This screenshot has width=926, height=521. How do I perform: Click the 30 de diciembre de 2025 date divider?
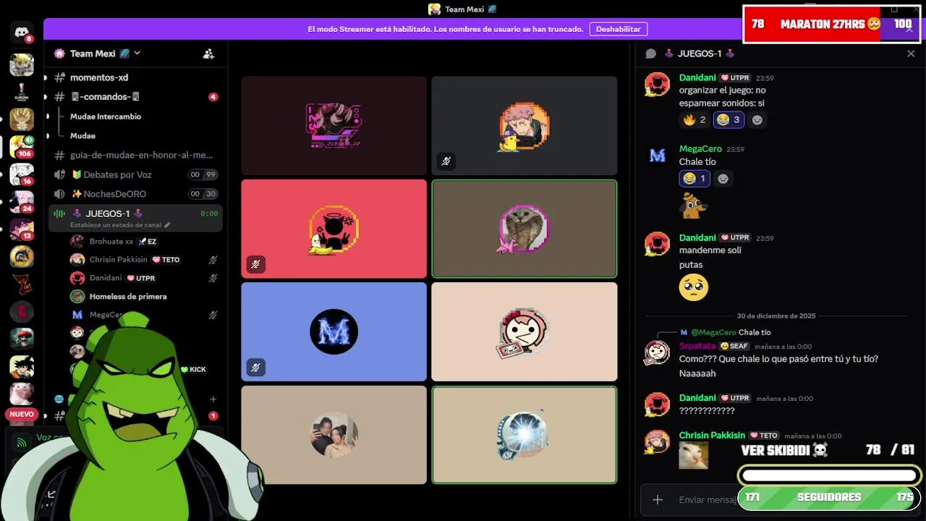click(776, 316)
